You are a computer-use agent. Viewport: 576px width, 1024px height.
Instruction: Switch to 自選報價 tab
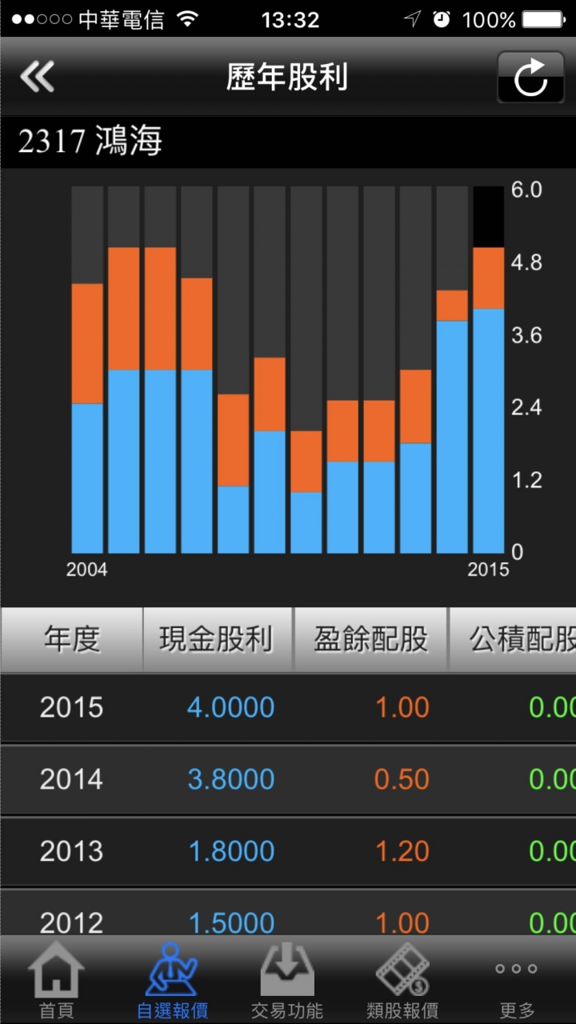(x=172, y=981)
